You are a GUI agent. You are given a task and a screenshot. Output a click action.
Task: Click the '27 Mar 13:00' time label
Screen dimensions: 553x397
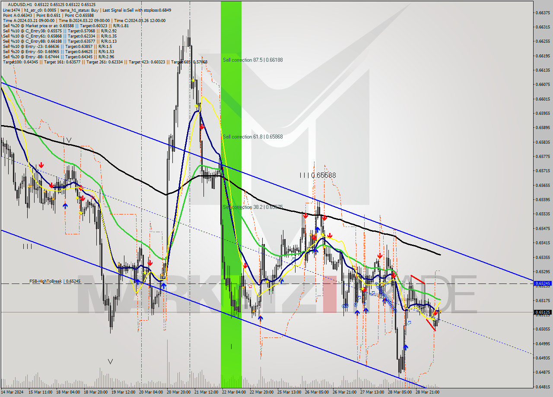pos(372,392)
